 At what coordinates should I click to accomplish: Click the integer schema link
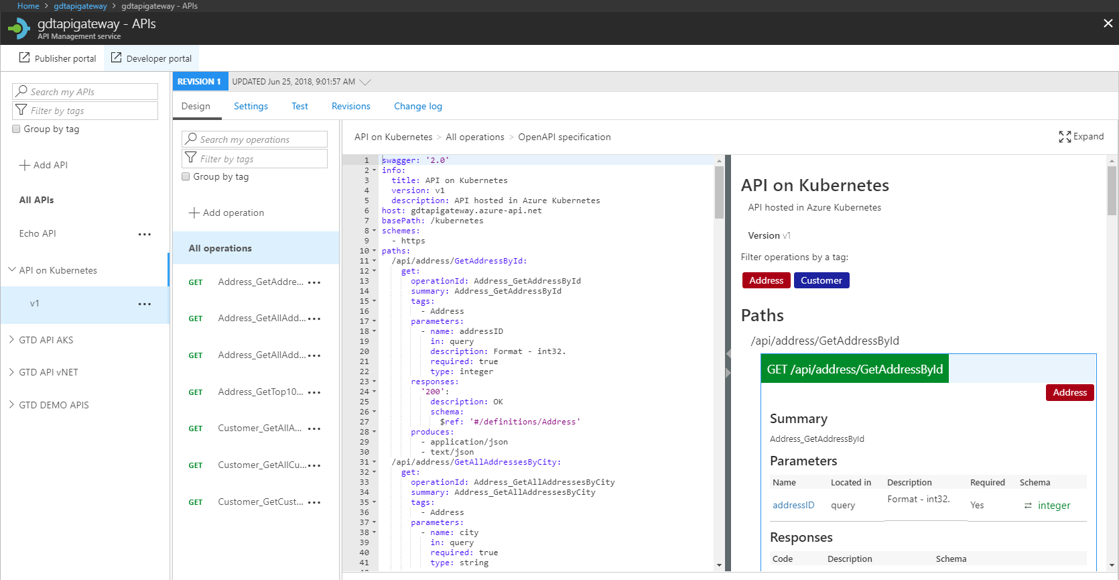pos(1054,506)
